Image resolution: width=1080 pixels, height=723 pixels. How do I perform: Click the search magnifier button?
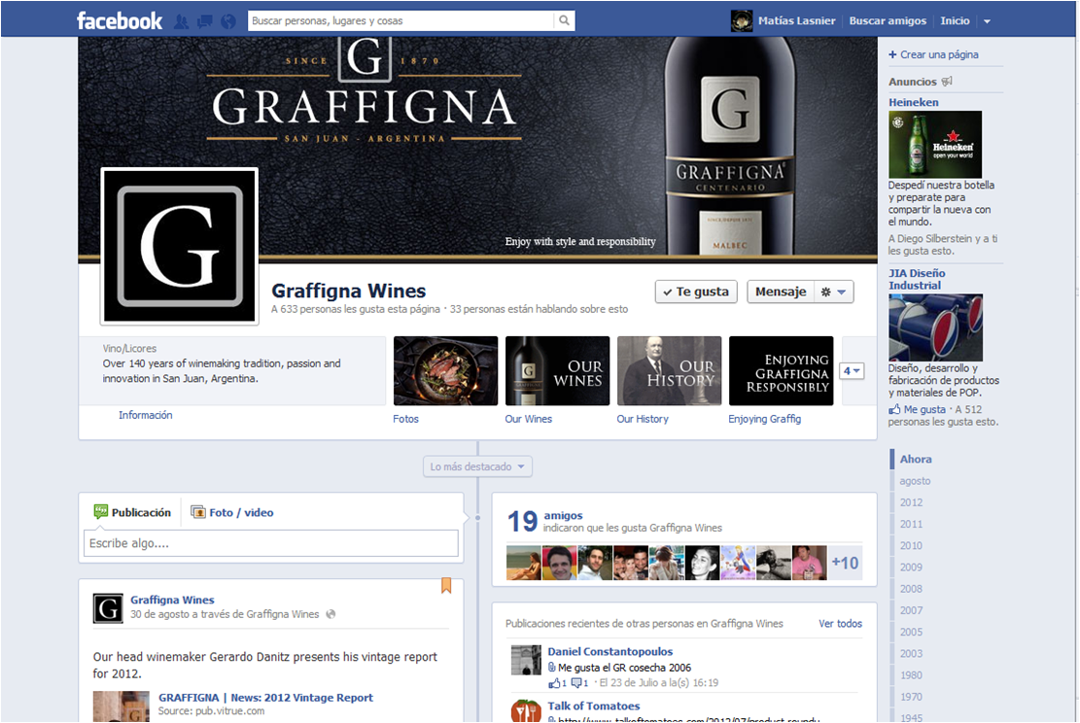564,20
